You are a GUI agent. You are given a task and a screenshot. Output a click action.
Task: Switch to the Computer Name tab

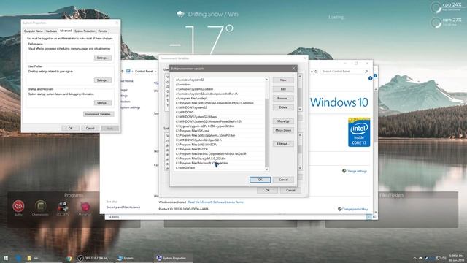point(34,31)
